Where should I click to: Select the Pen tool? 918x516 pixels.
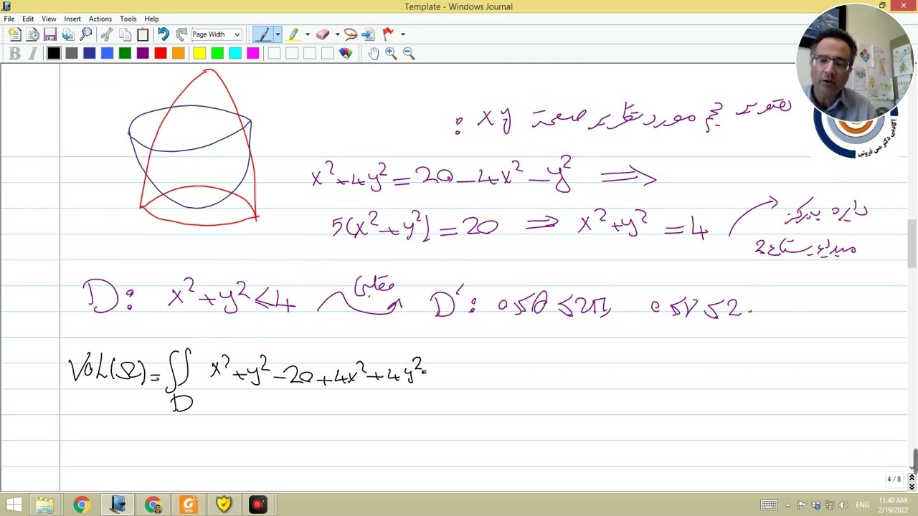pyautogui.click(x=263, y=34)
